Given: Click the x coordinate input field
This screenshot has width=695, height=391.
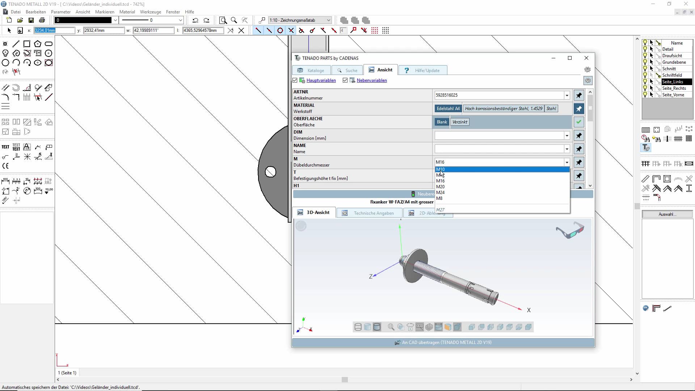Looking at the screenshot, I should click(x=54, y=30).
